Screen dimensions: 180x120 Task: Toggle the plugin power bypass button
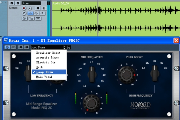pyautogui.click(x=7, y=47)
